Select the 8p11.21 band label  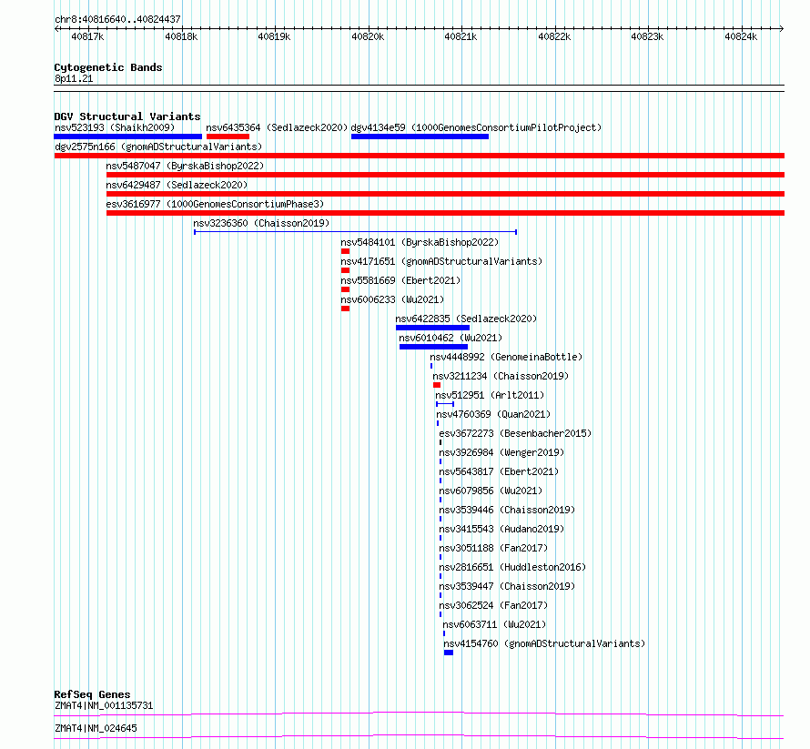pyautogui.click(x=74, y=78)
